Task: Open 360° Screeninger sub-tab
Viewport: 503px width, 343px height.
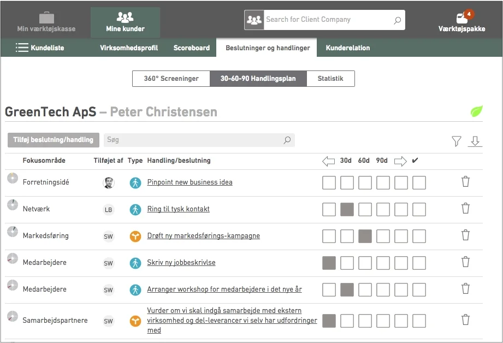Action: [171, 79]
